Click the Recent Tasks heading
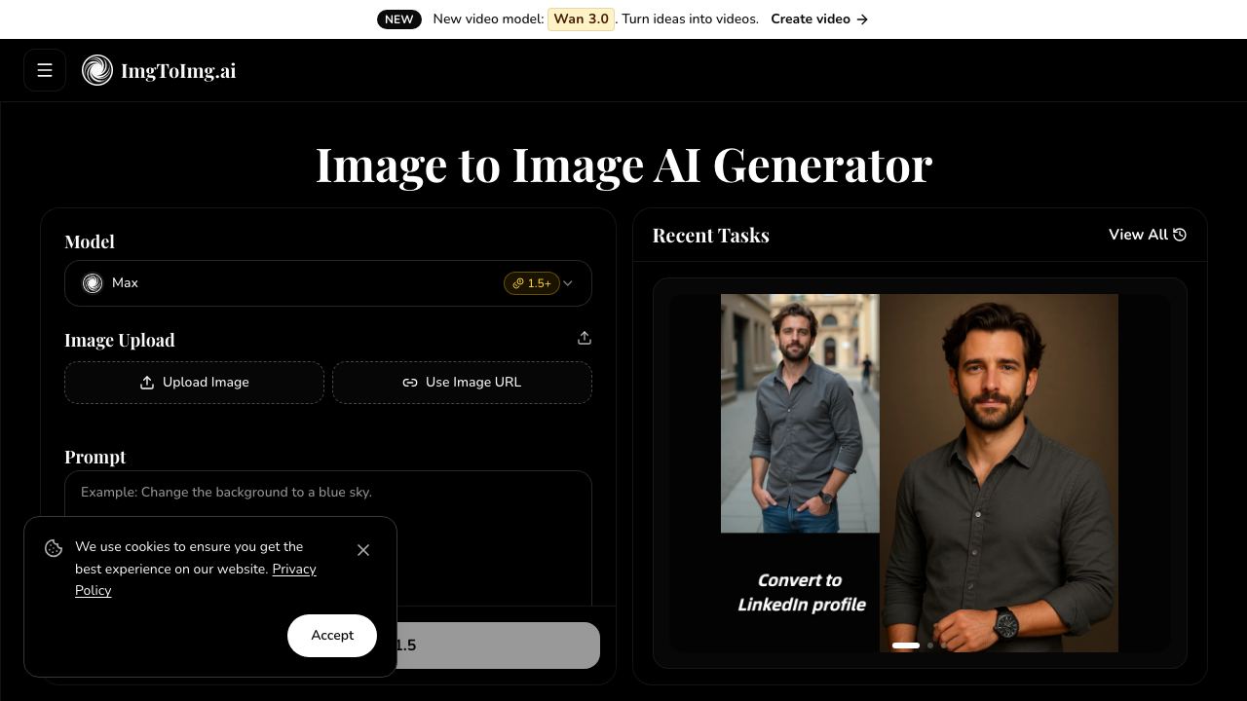 point(711,236)
